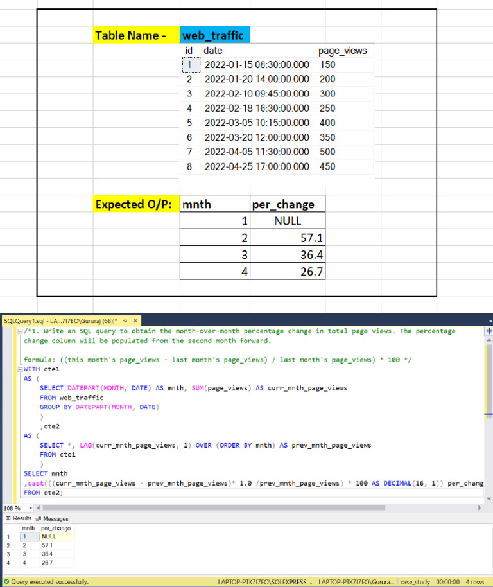
Task: Collapse the comment block outline
Action: click(20, 331)
